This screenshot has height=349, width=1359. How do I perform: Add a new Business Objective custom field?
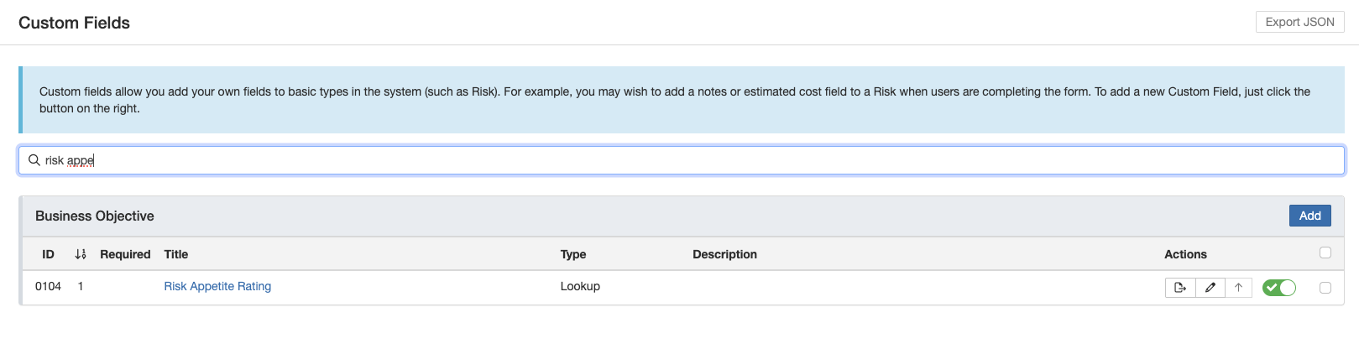1309,216
